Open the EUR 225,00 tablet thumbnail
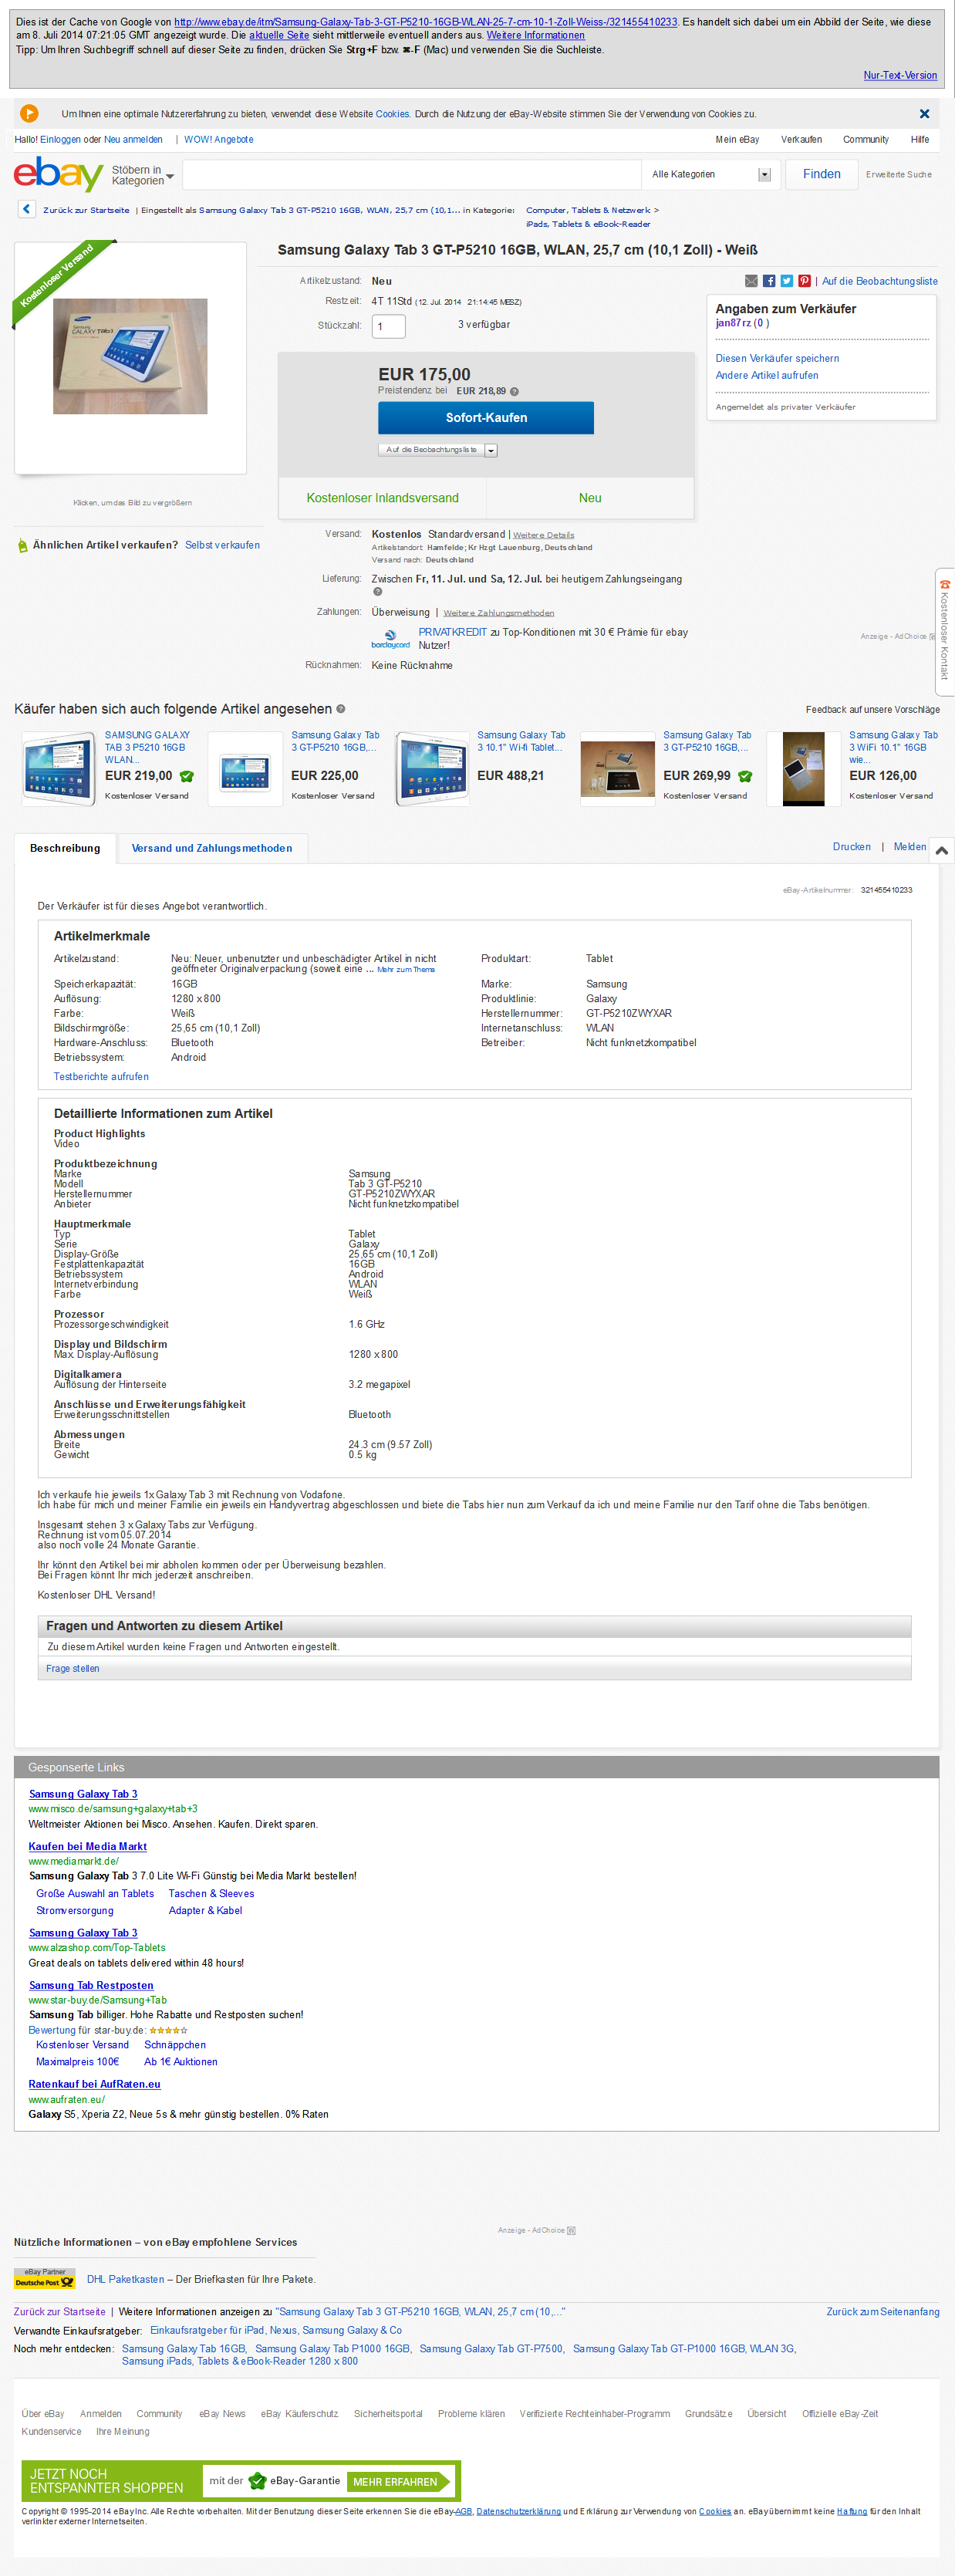The width and height of the screenshot is (955, 2576). 245,768
